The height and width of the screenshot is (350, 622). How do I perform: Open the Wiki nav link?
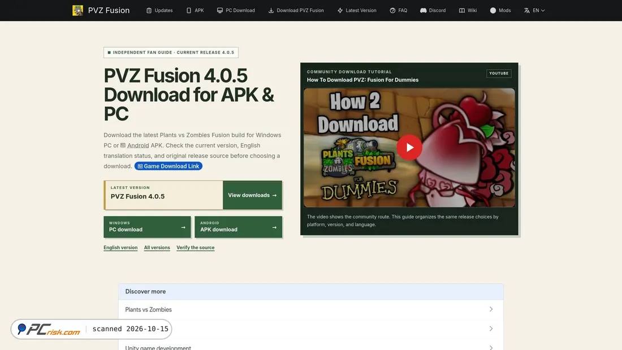pos(468,10)
